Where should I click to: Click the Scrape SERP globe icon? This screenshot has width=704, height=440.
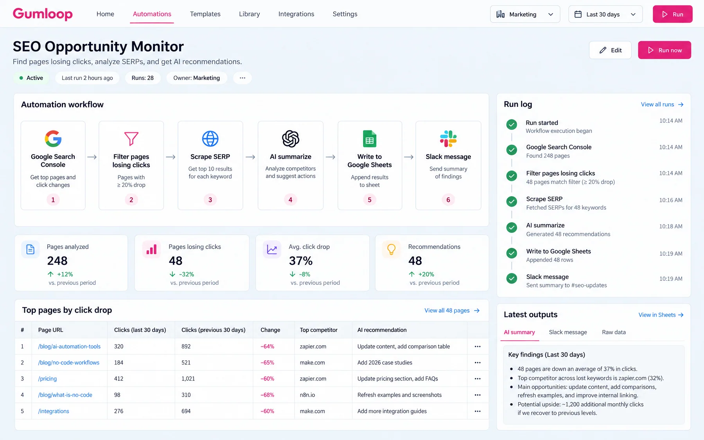[210, 139]
